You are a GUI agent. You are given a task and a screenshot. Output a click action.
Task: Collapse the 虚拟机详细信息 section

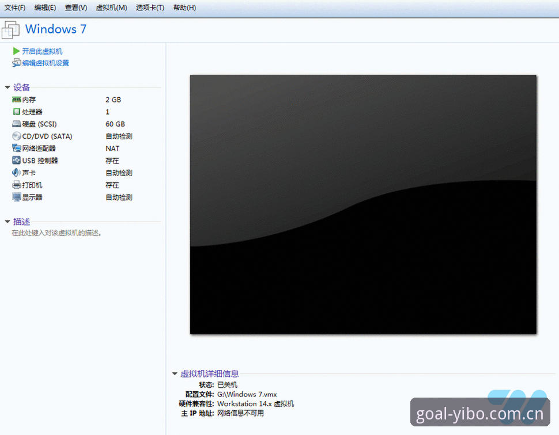175,373
